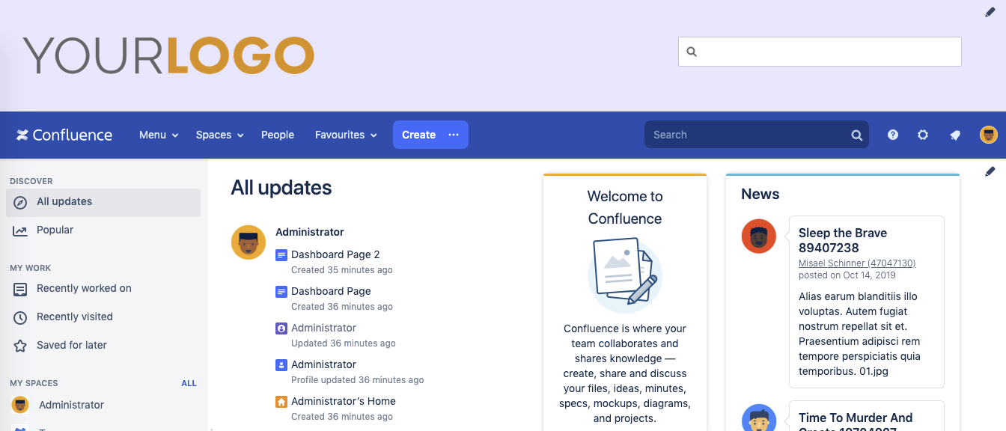Viewport: 1006px width, 431px height.
Task: Click the Welcome to Confluence illustration
Action: 625,275
